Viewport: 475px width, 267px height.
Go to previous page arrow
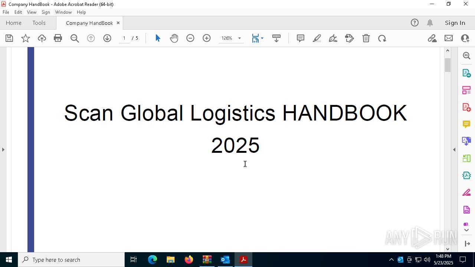(91, 38)
